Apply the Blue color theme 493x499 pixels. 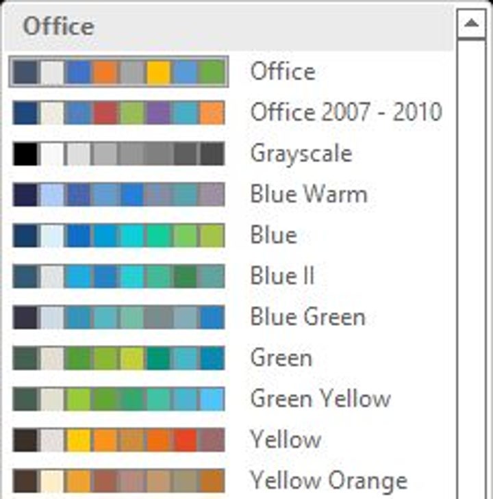273,235
